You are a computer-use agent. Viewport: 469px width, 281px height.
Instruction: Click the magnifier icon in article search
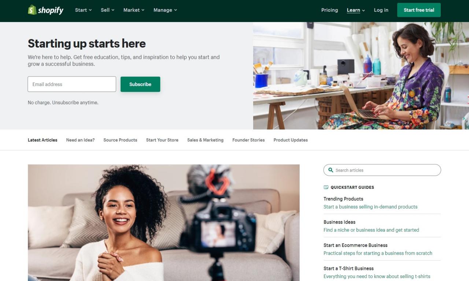(x=330, y=170)
